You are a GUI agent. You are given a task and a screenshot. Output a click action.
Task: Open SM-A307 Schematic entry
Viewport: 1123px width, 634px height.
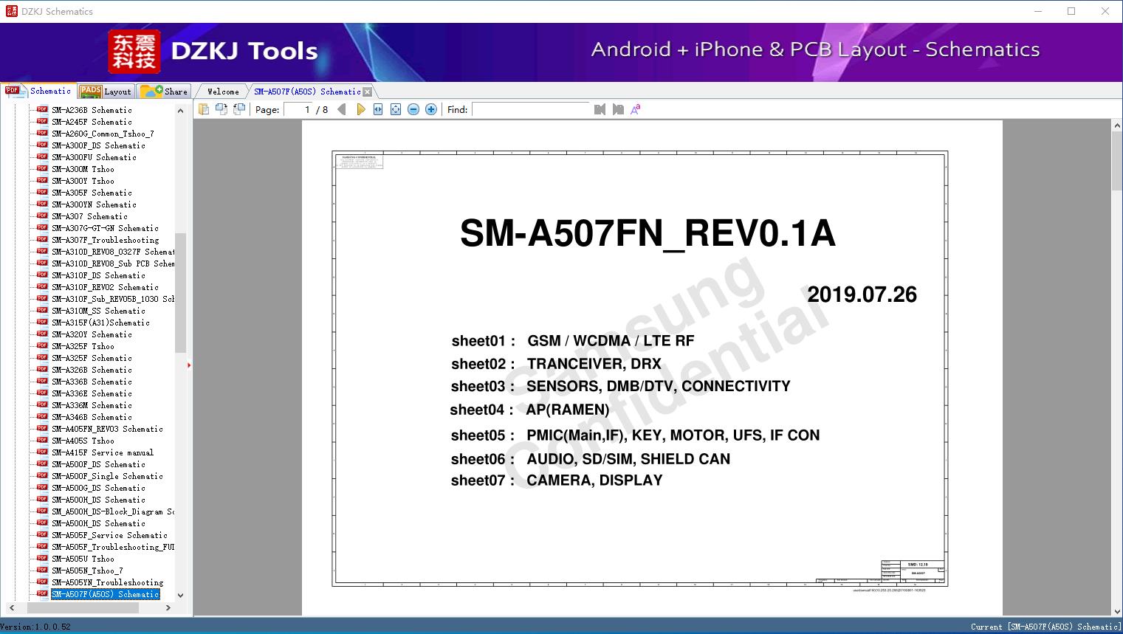[89, 216]
